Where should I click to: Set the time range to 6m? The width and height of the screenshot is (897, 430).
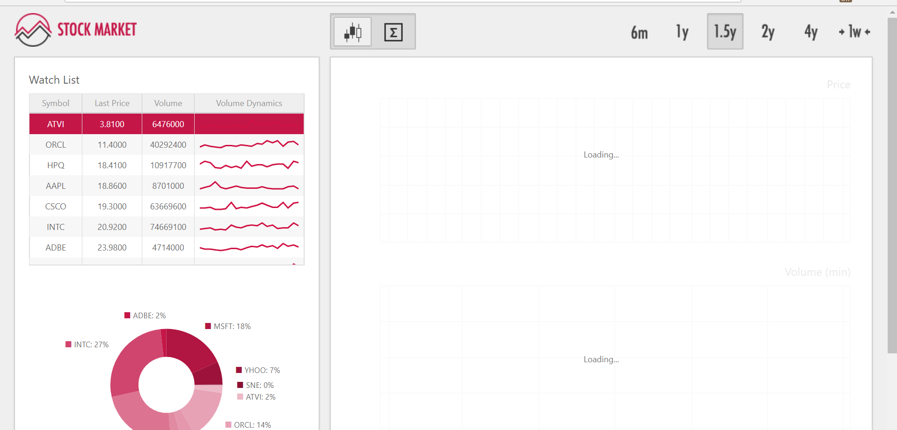[639, 32]
